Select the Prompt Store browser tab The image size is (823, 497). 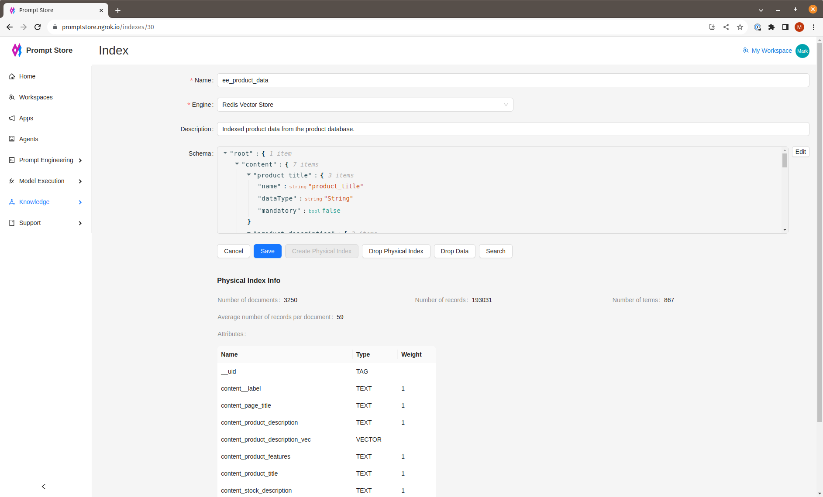pyautogui.click(x=56, y=10)
